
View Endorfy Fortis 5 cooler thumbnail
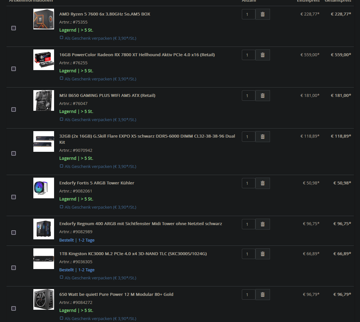[x=44, y=188]
